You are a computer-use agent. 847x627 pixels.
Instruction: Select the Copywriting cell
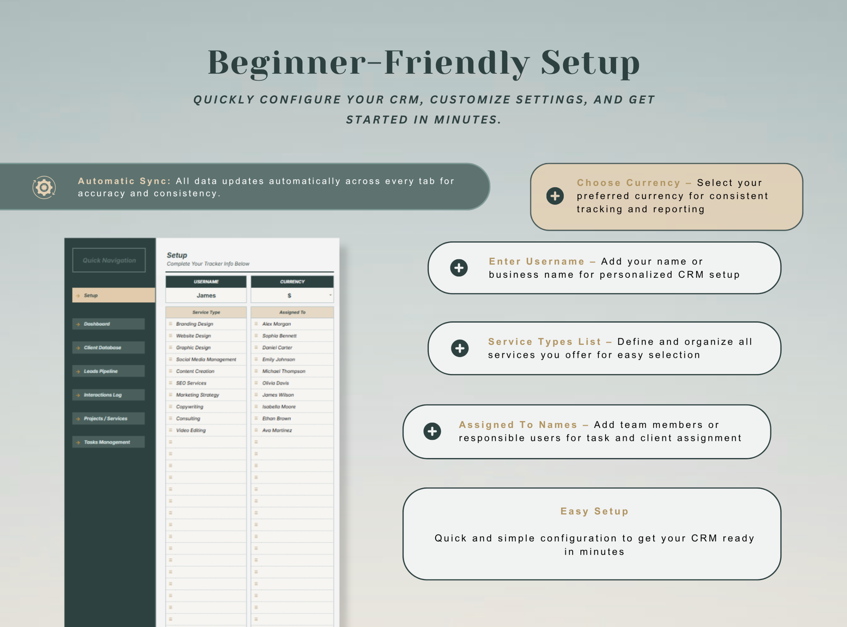pos(206,406)
